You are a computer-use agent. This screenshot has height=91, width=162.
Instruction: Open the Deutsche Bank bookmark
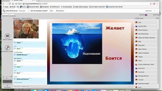tap(33, 7)
